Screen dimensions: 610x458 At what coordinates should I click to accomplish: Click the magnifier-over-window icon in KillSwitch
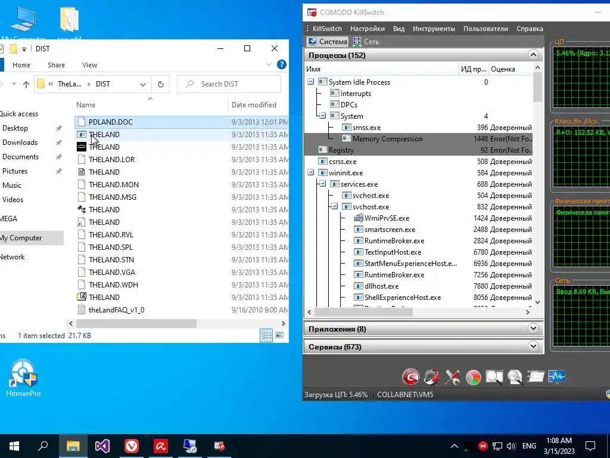point(494,377)
